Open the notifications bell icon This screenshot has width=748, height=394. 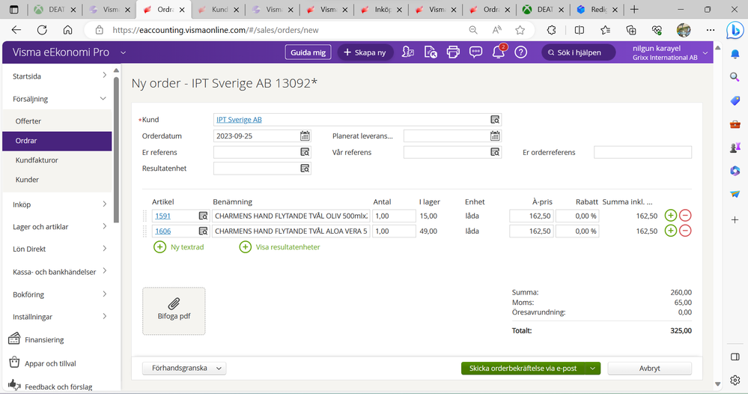click(x=498, y=52)
